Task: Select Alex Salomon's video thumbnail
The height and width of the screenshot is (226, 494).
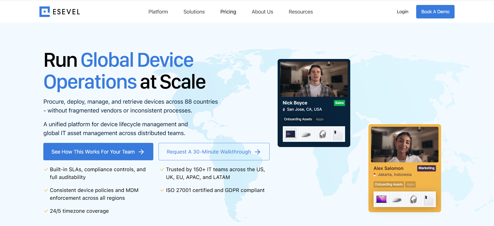Action: tap(405, 145)
